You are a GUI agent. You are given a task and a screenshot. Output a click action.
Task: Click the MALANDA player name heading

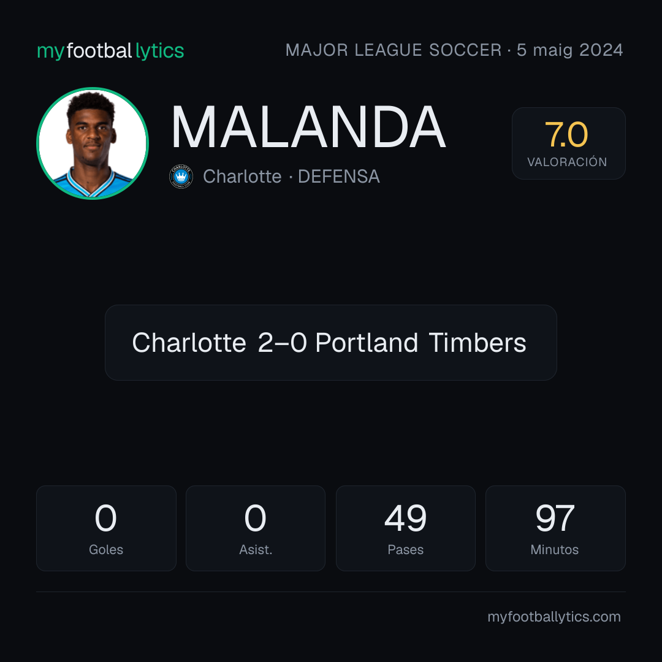tap(308, 127)
